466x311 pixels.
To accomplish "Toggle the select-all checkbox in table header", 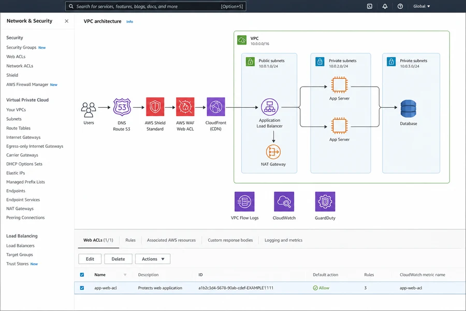I will (82, 275).
